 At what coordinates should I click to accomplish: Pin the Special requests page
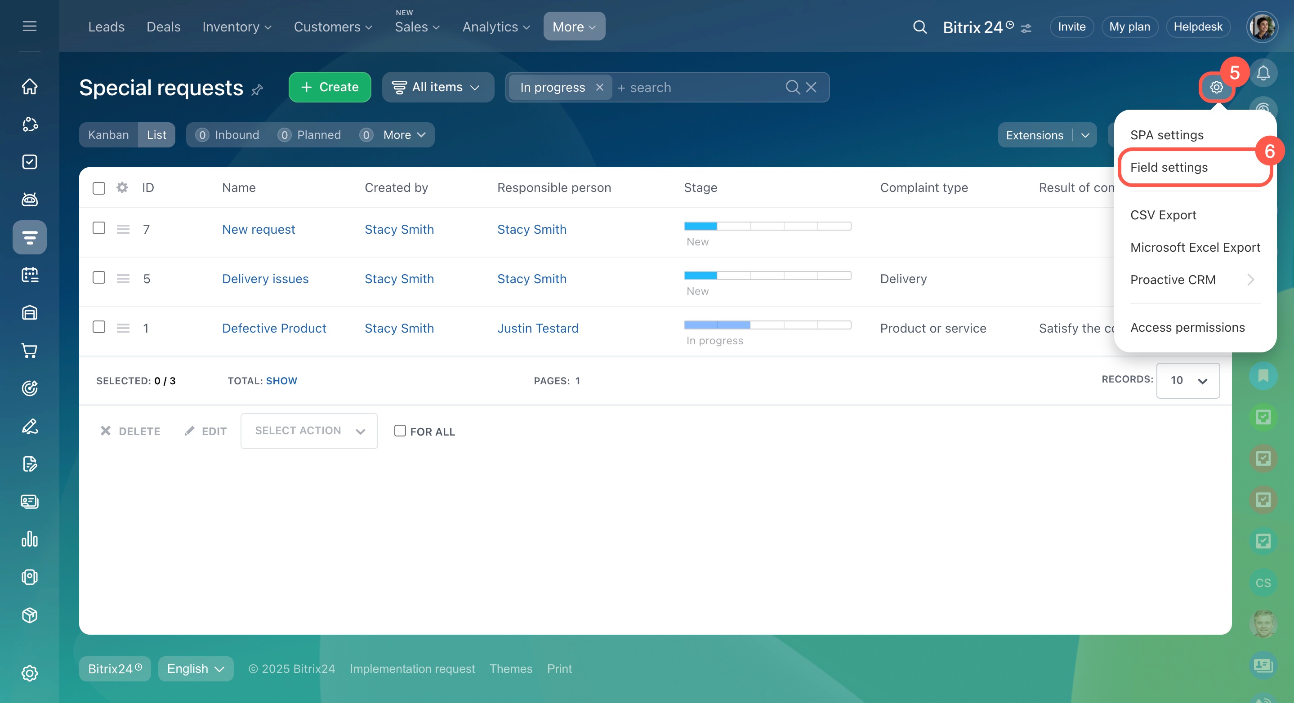(257, 90)
